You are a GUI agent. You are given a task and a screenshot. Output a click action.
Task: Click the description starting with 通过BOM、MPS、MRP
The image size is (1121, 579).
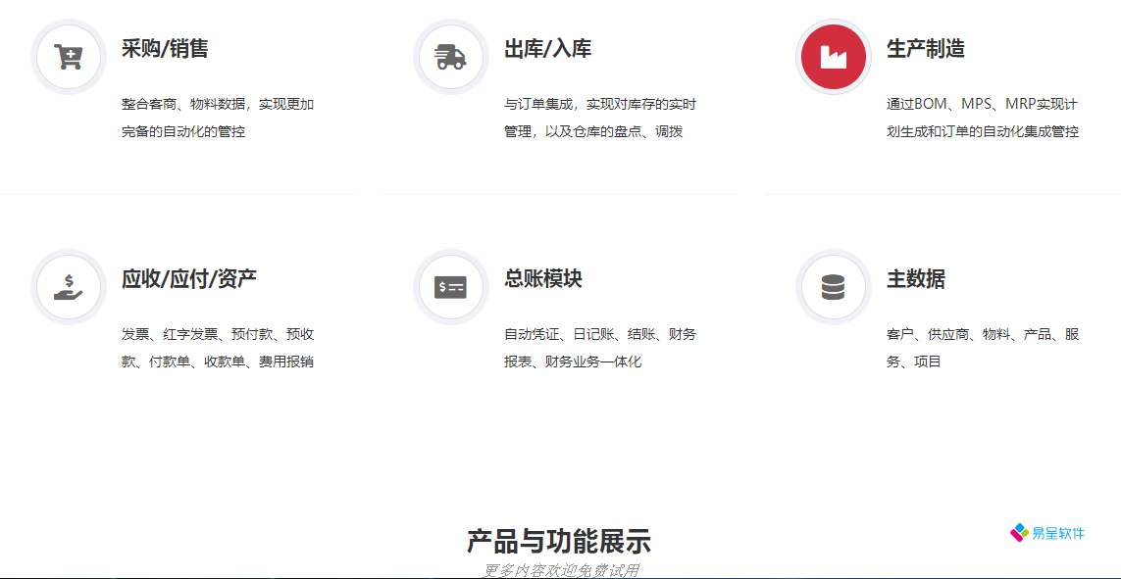[x=983, y=118]
